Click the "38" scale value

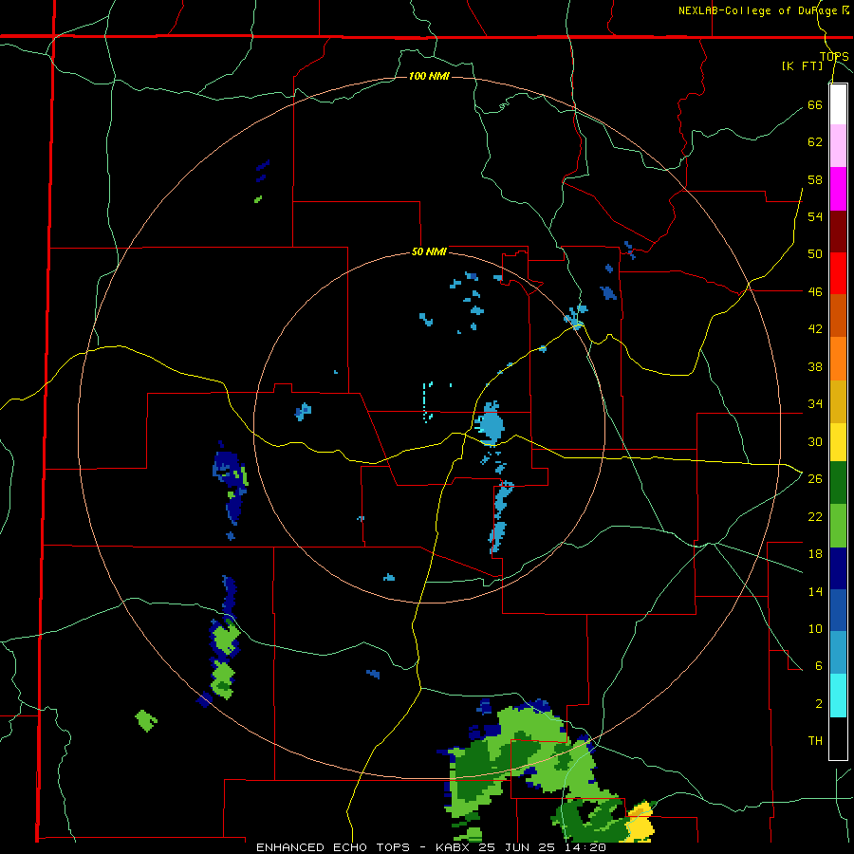(815, 366)
